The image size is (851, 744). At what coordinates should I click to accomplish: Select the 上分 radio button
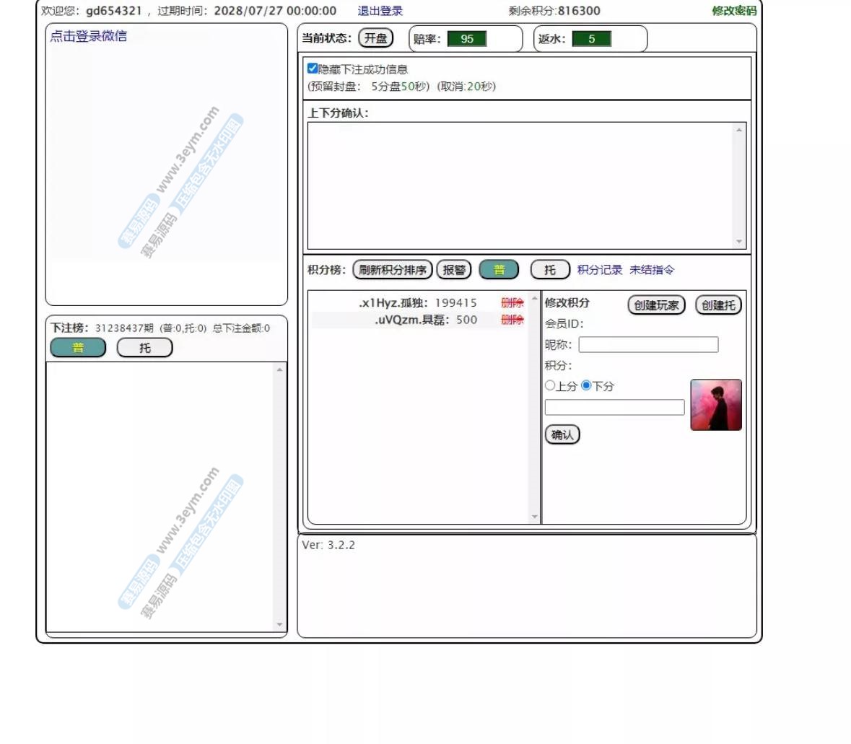pyautogui.click(x=550, y=385)
